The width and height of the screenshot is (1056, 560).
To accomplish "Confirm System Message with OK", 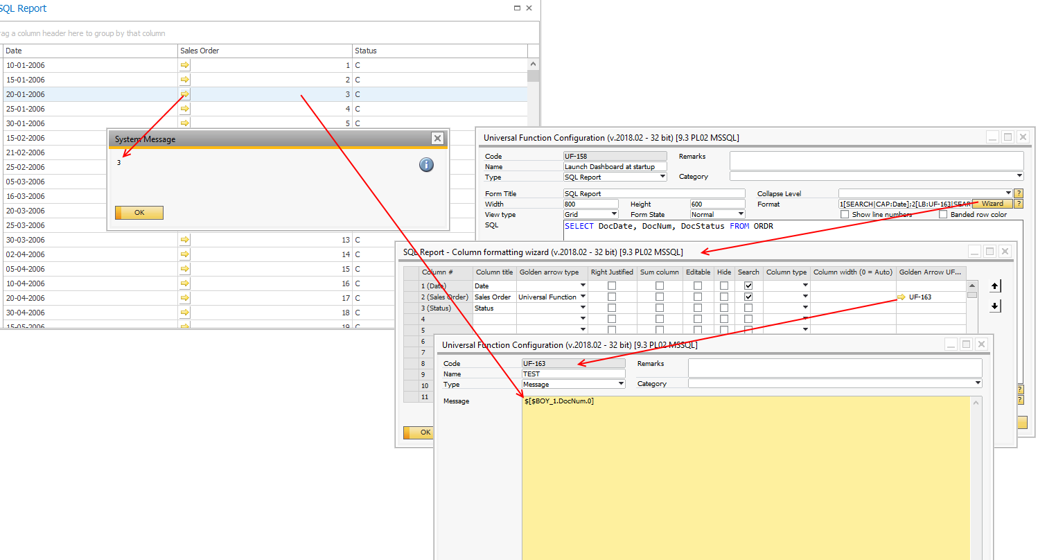I will point(139,213).
